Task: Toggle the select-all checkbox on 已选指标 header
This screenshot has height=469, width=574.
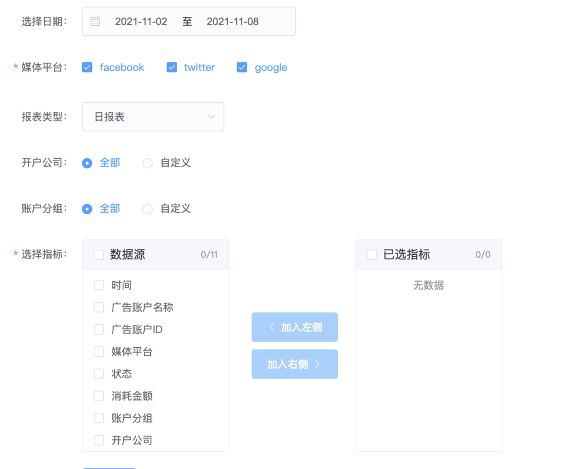Action: [x=372, y=254]
